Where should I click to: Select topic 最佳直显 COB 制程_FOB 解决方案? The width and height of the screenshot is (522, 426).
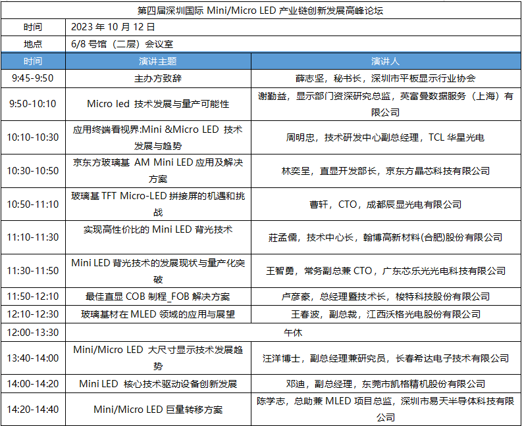click(x=158, y=296)
